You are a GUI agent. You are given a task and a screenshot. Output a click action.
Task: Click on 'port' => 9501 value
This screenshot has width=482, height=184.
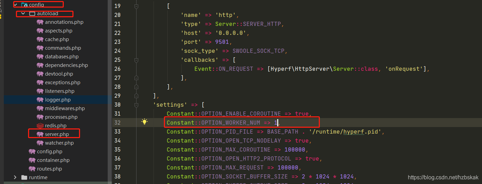(x=222, y=42)
